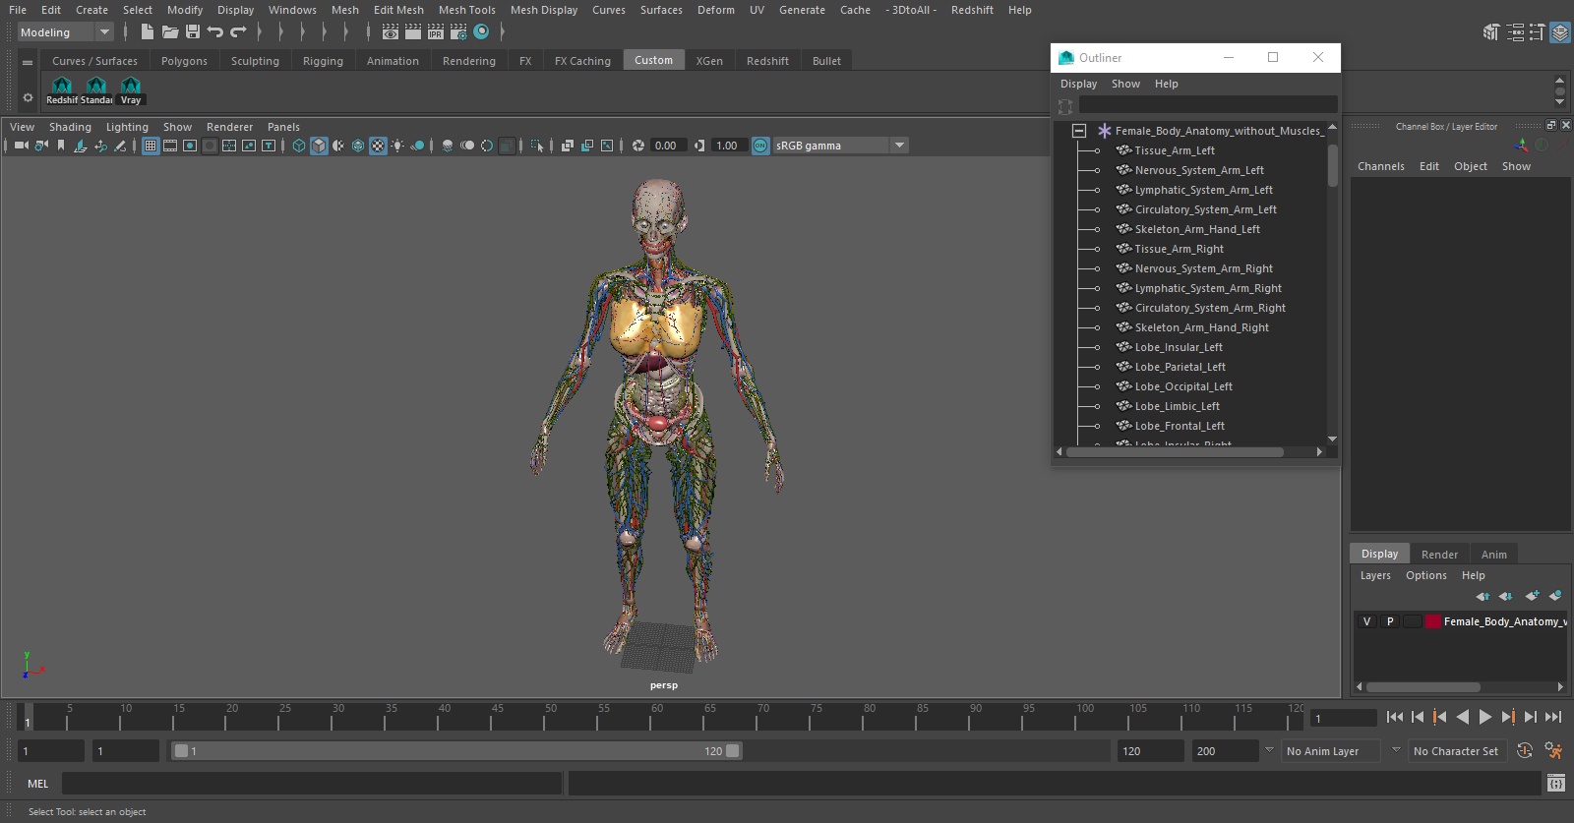Toggle layer visibility V for Female_Body_Anatomy layer
Image resolution: width=1574 pixels, height=823 pixels.
click(1366, 621)
